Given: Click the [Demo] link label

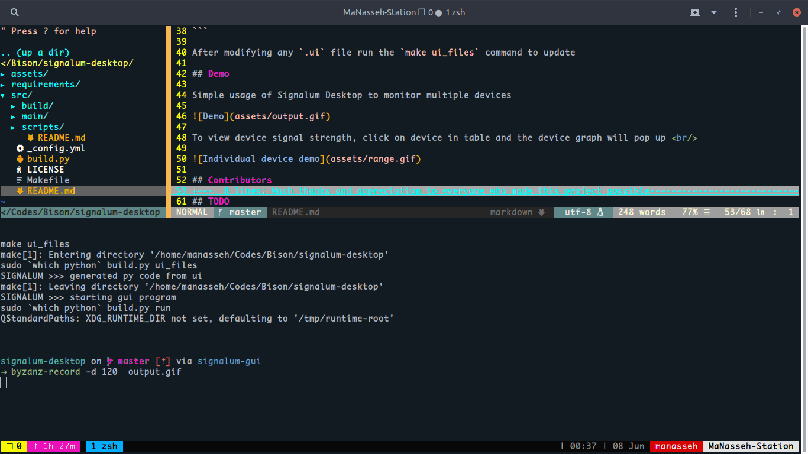Looking at the screenshot, I should coord(214,116).
